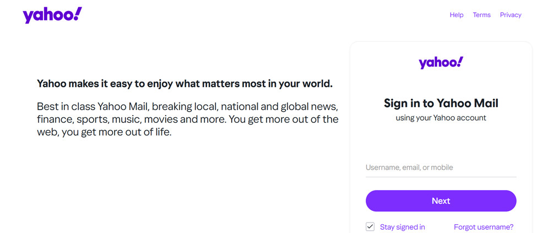The width and height of the screenshot is (537, 233).
Task: Click the 'web, you get more out of life' line
Action: [x=104, y=132]
